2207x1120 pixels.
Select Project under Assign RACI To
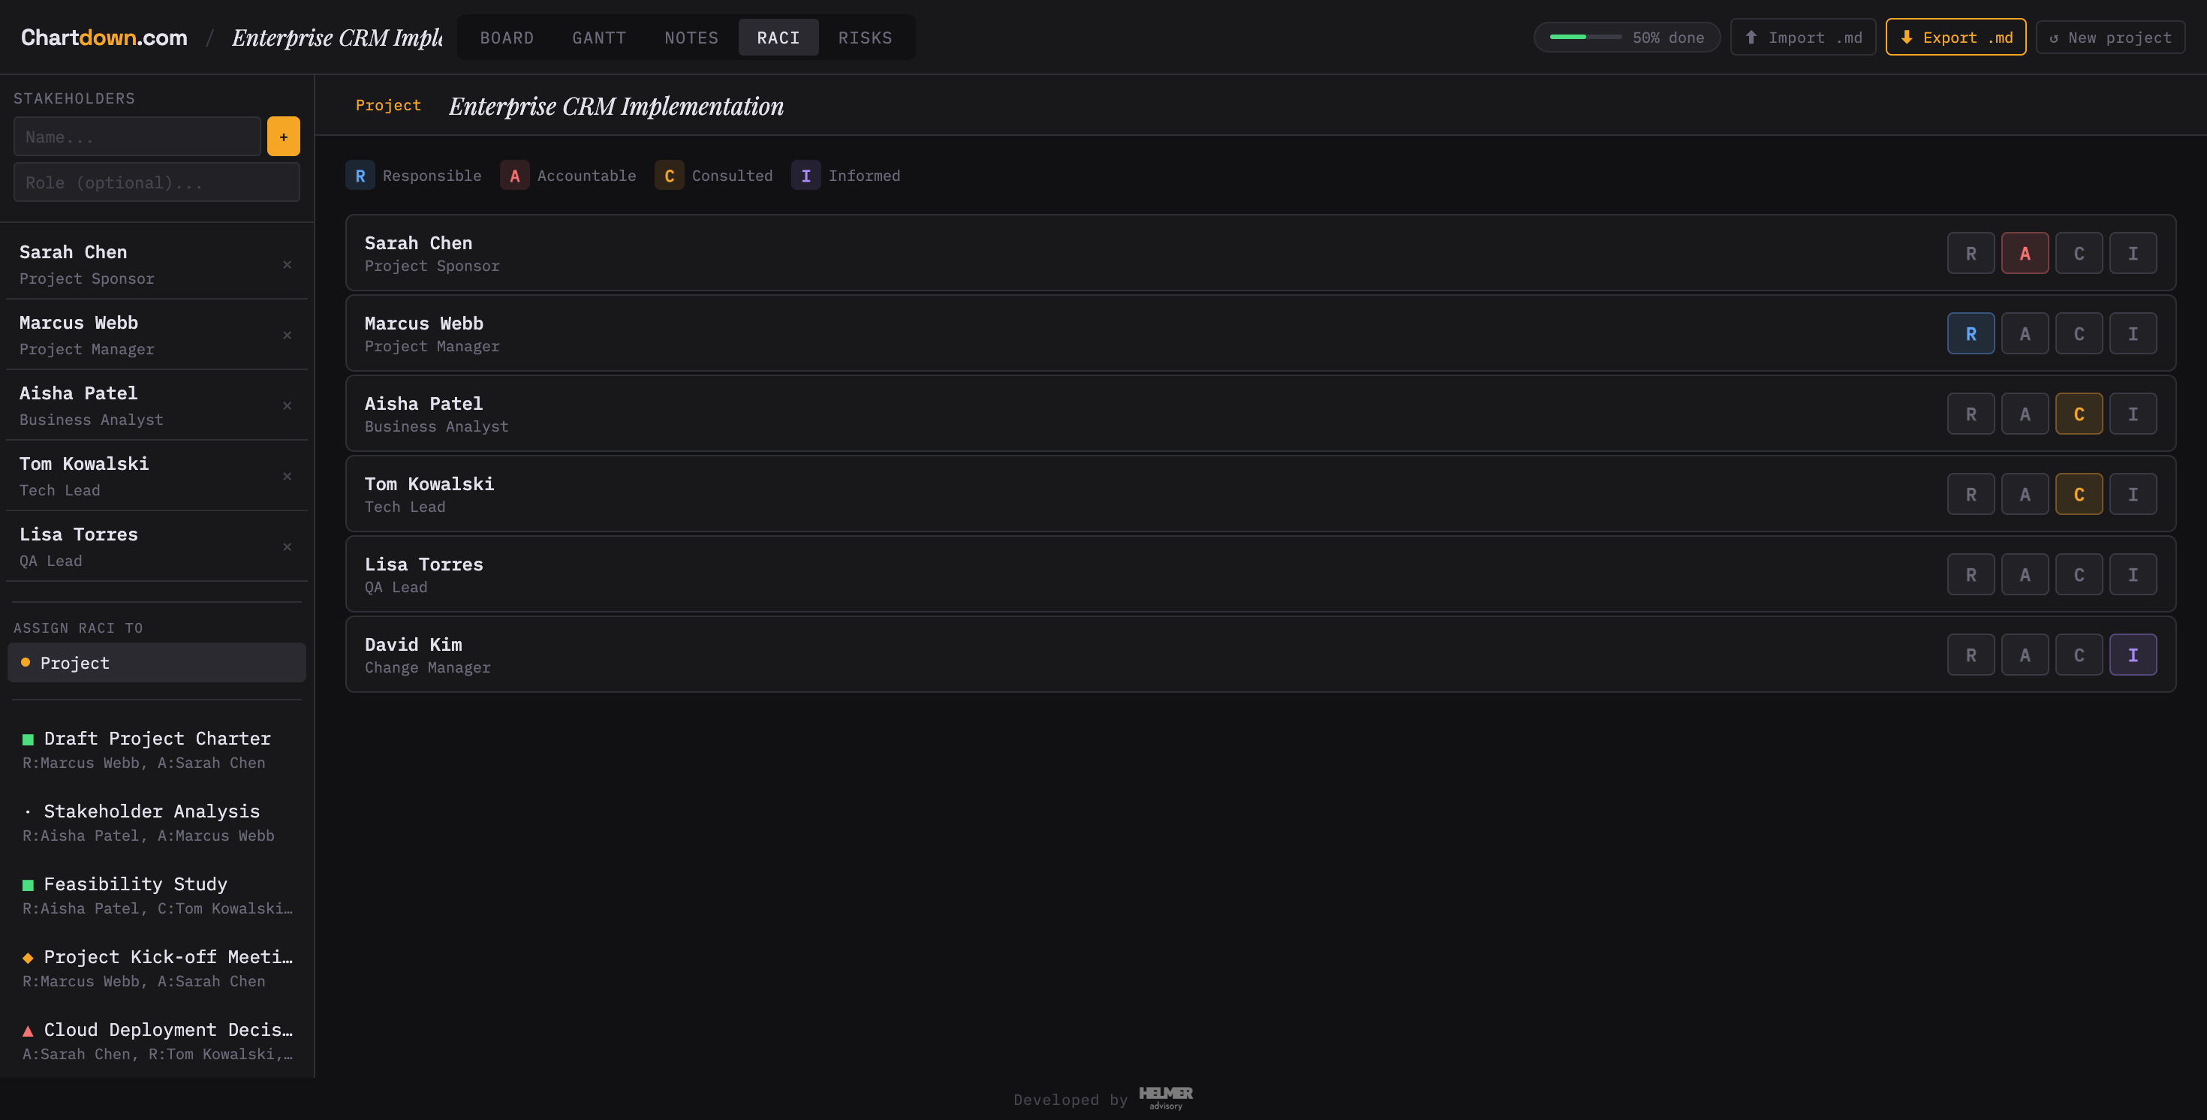coord(157,664)
